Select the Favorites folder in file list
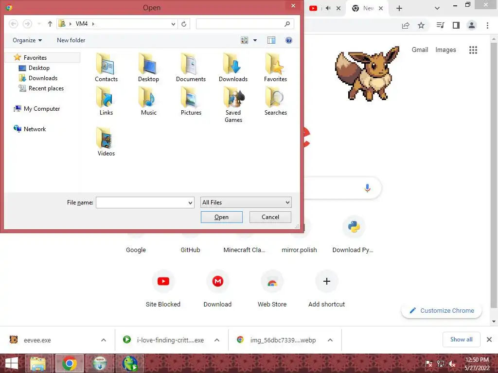The image size is (498, 373). [275, 68]
